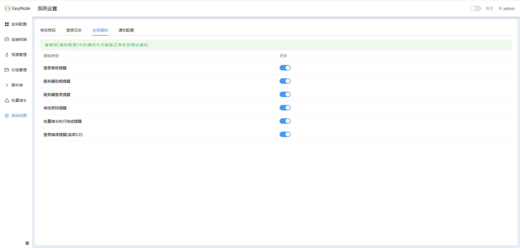Viewport: 520px width, 248px height.
Task: Switch to the 通知配置 tab
Action: [126, 30]
